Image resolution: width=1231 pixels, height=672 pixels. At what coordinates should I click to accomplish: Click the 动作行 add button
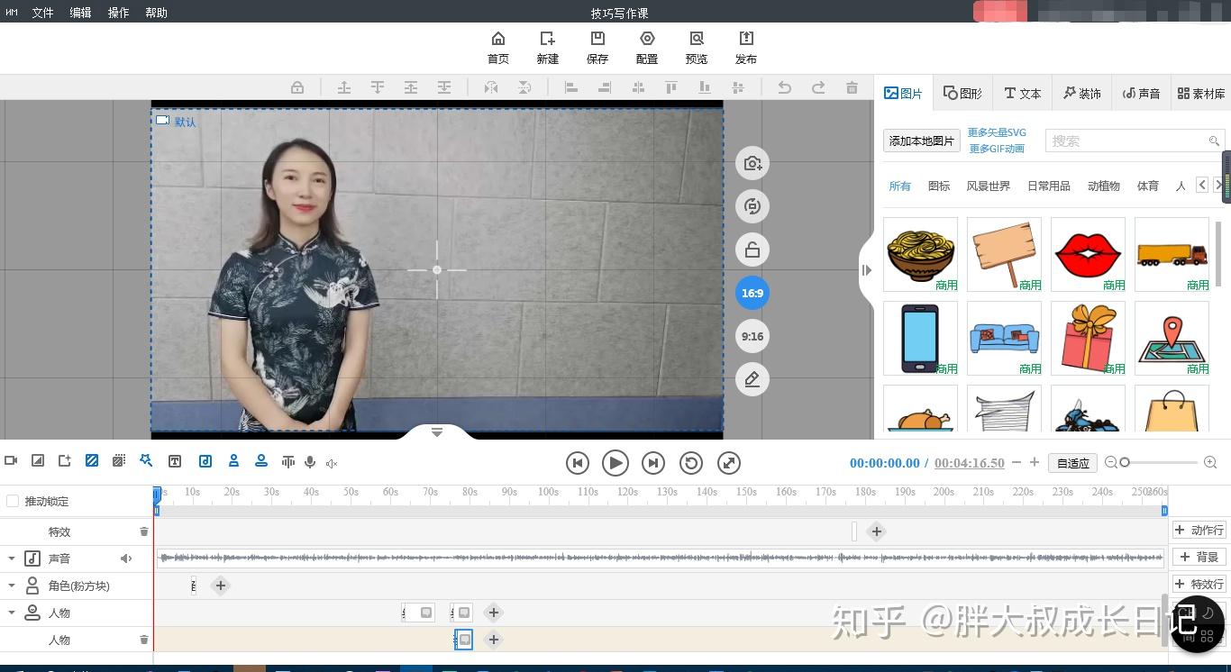tap(1199, 530)
